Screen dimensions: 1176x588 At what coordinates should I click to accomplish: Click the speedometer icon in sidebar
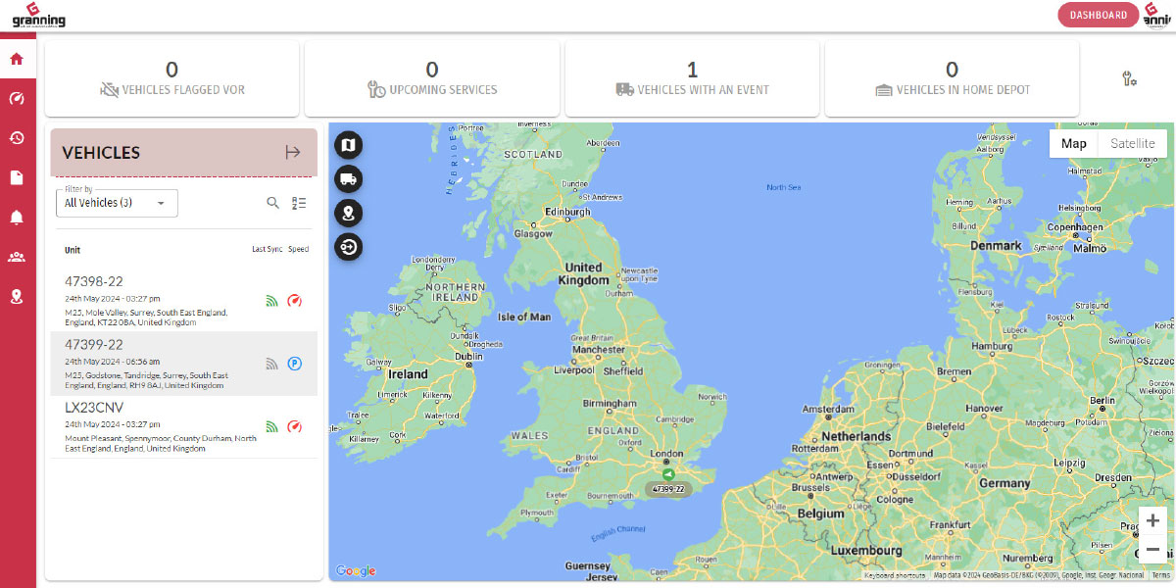(17, 98)
